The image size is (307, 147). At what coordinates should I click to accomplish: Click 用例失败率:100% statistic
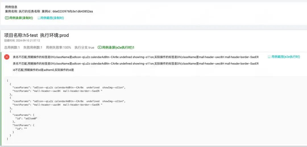point(58,47)
